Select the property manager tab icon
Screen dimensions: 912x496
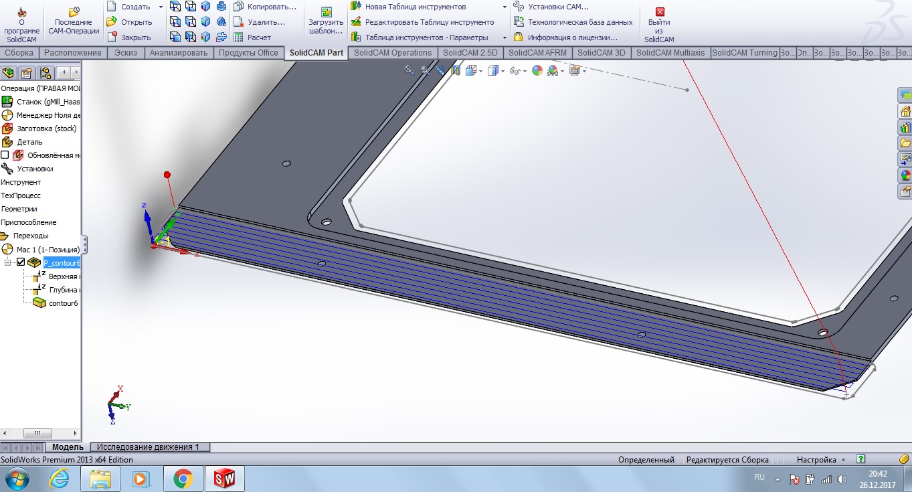(27, 73)
